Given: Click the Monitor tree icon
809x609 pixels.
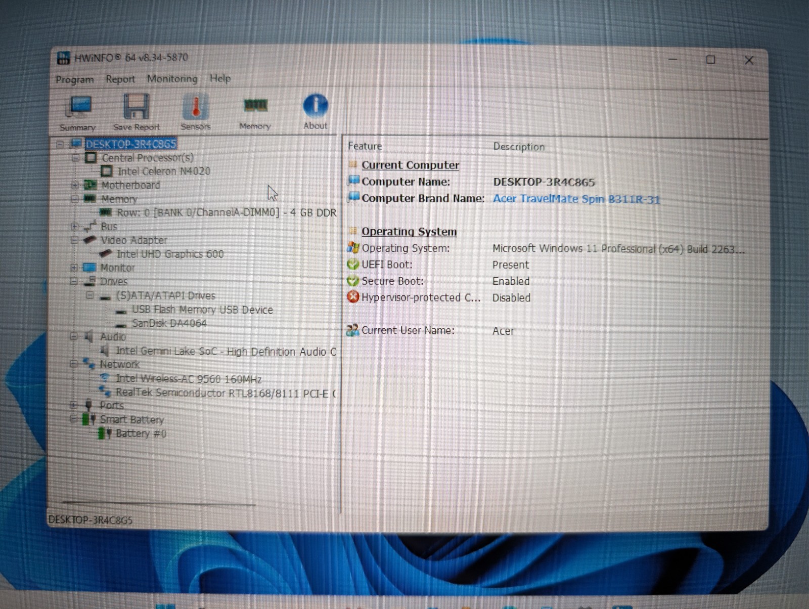Looking at the screenshot, I should 89,268.
